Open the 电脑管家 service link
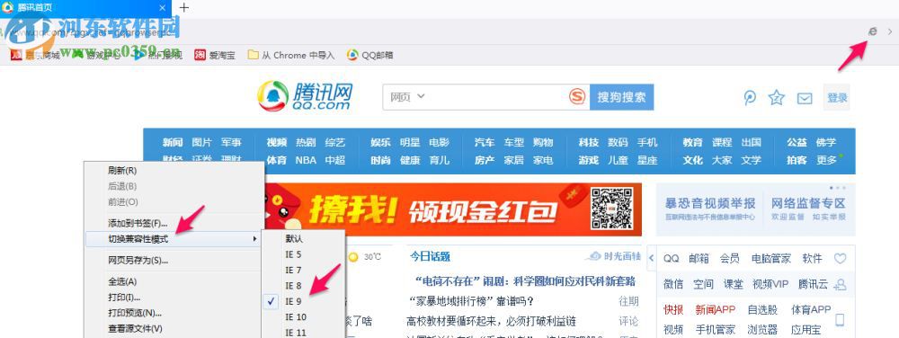Viewport: 899px width, 338px height. [x=771, y=258]
